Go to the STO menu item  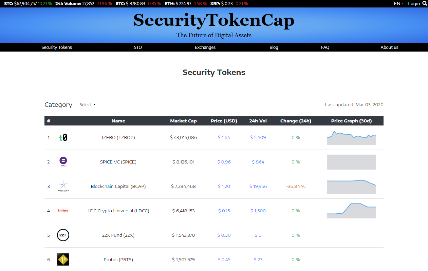pos(138,47)
